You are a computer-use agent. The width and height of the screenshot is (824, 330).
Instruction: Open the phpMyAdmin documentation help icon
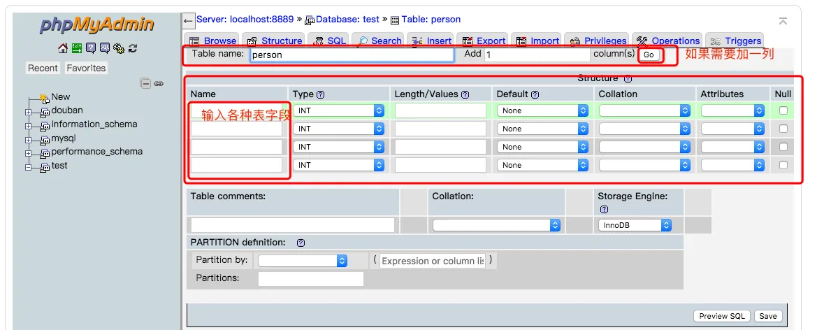click(x=91, y=48)
